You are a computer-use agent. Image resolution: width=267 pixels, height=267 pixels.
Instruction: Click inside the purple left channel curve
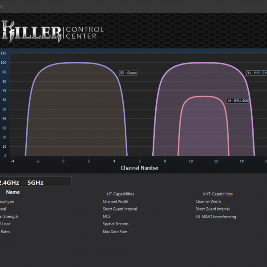click(x=76, y=111)
